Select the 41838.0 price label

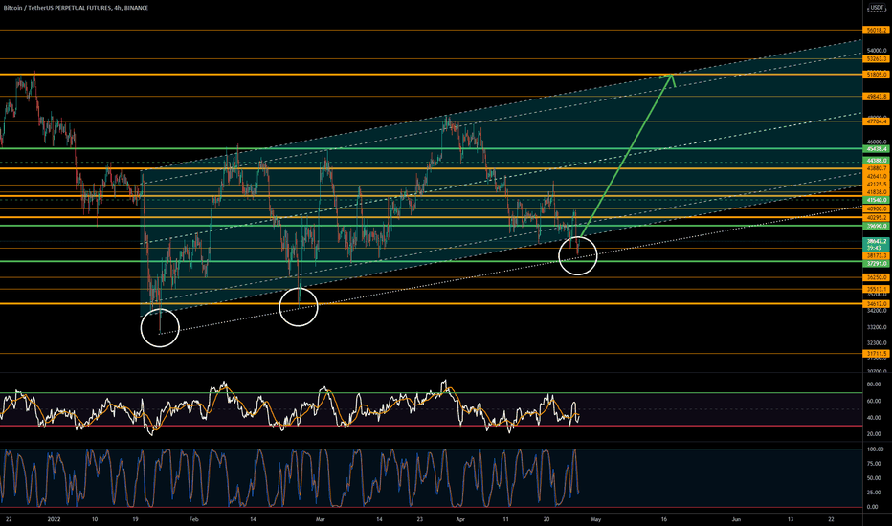click(x=877, y=193)
